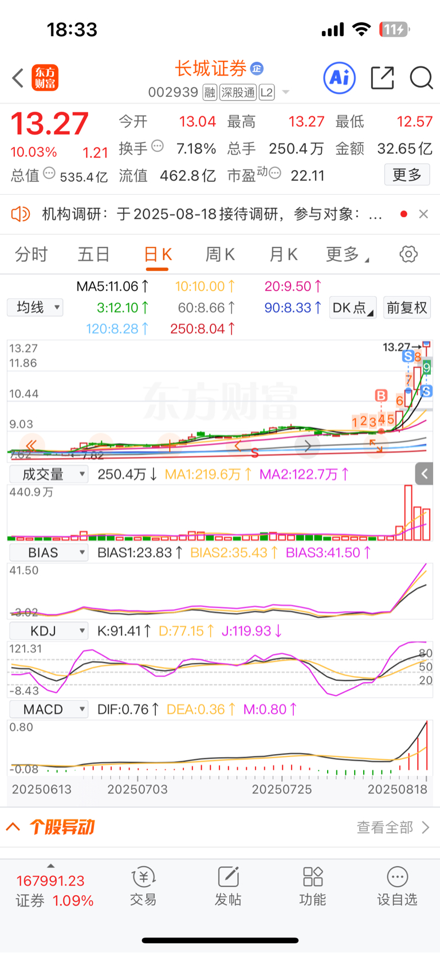Tap the 企 badge beside 长城证券

pyautogui.click(x=257, y=69)
